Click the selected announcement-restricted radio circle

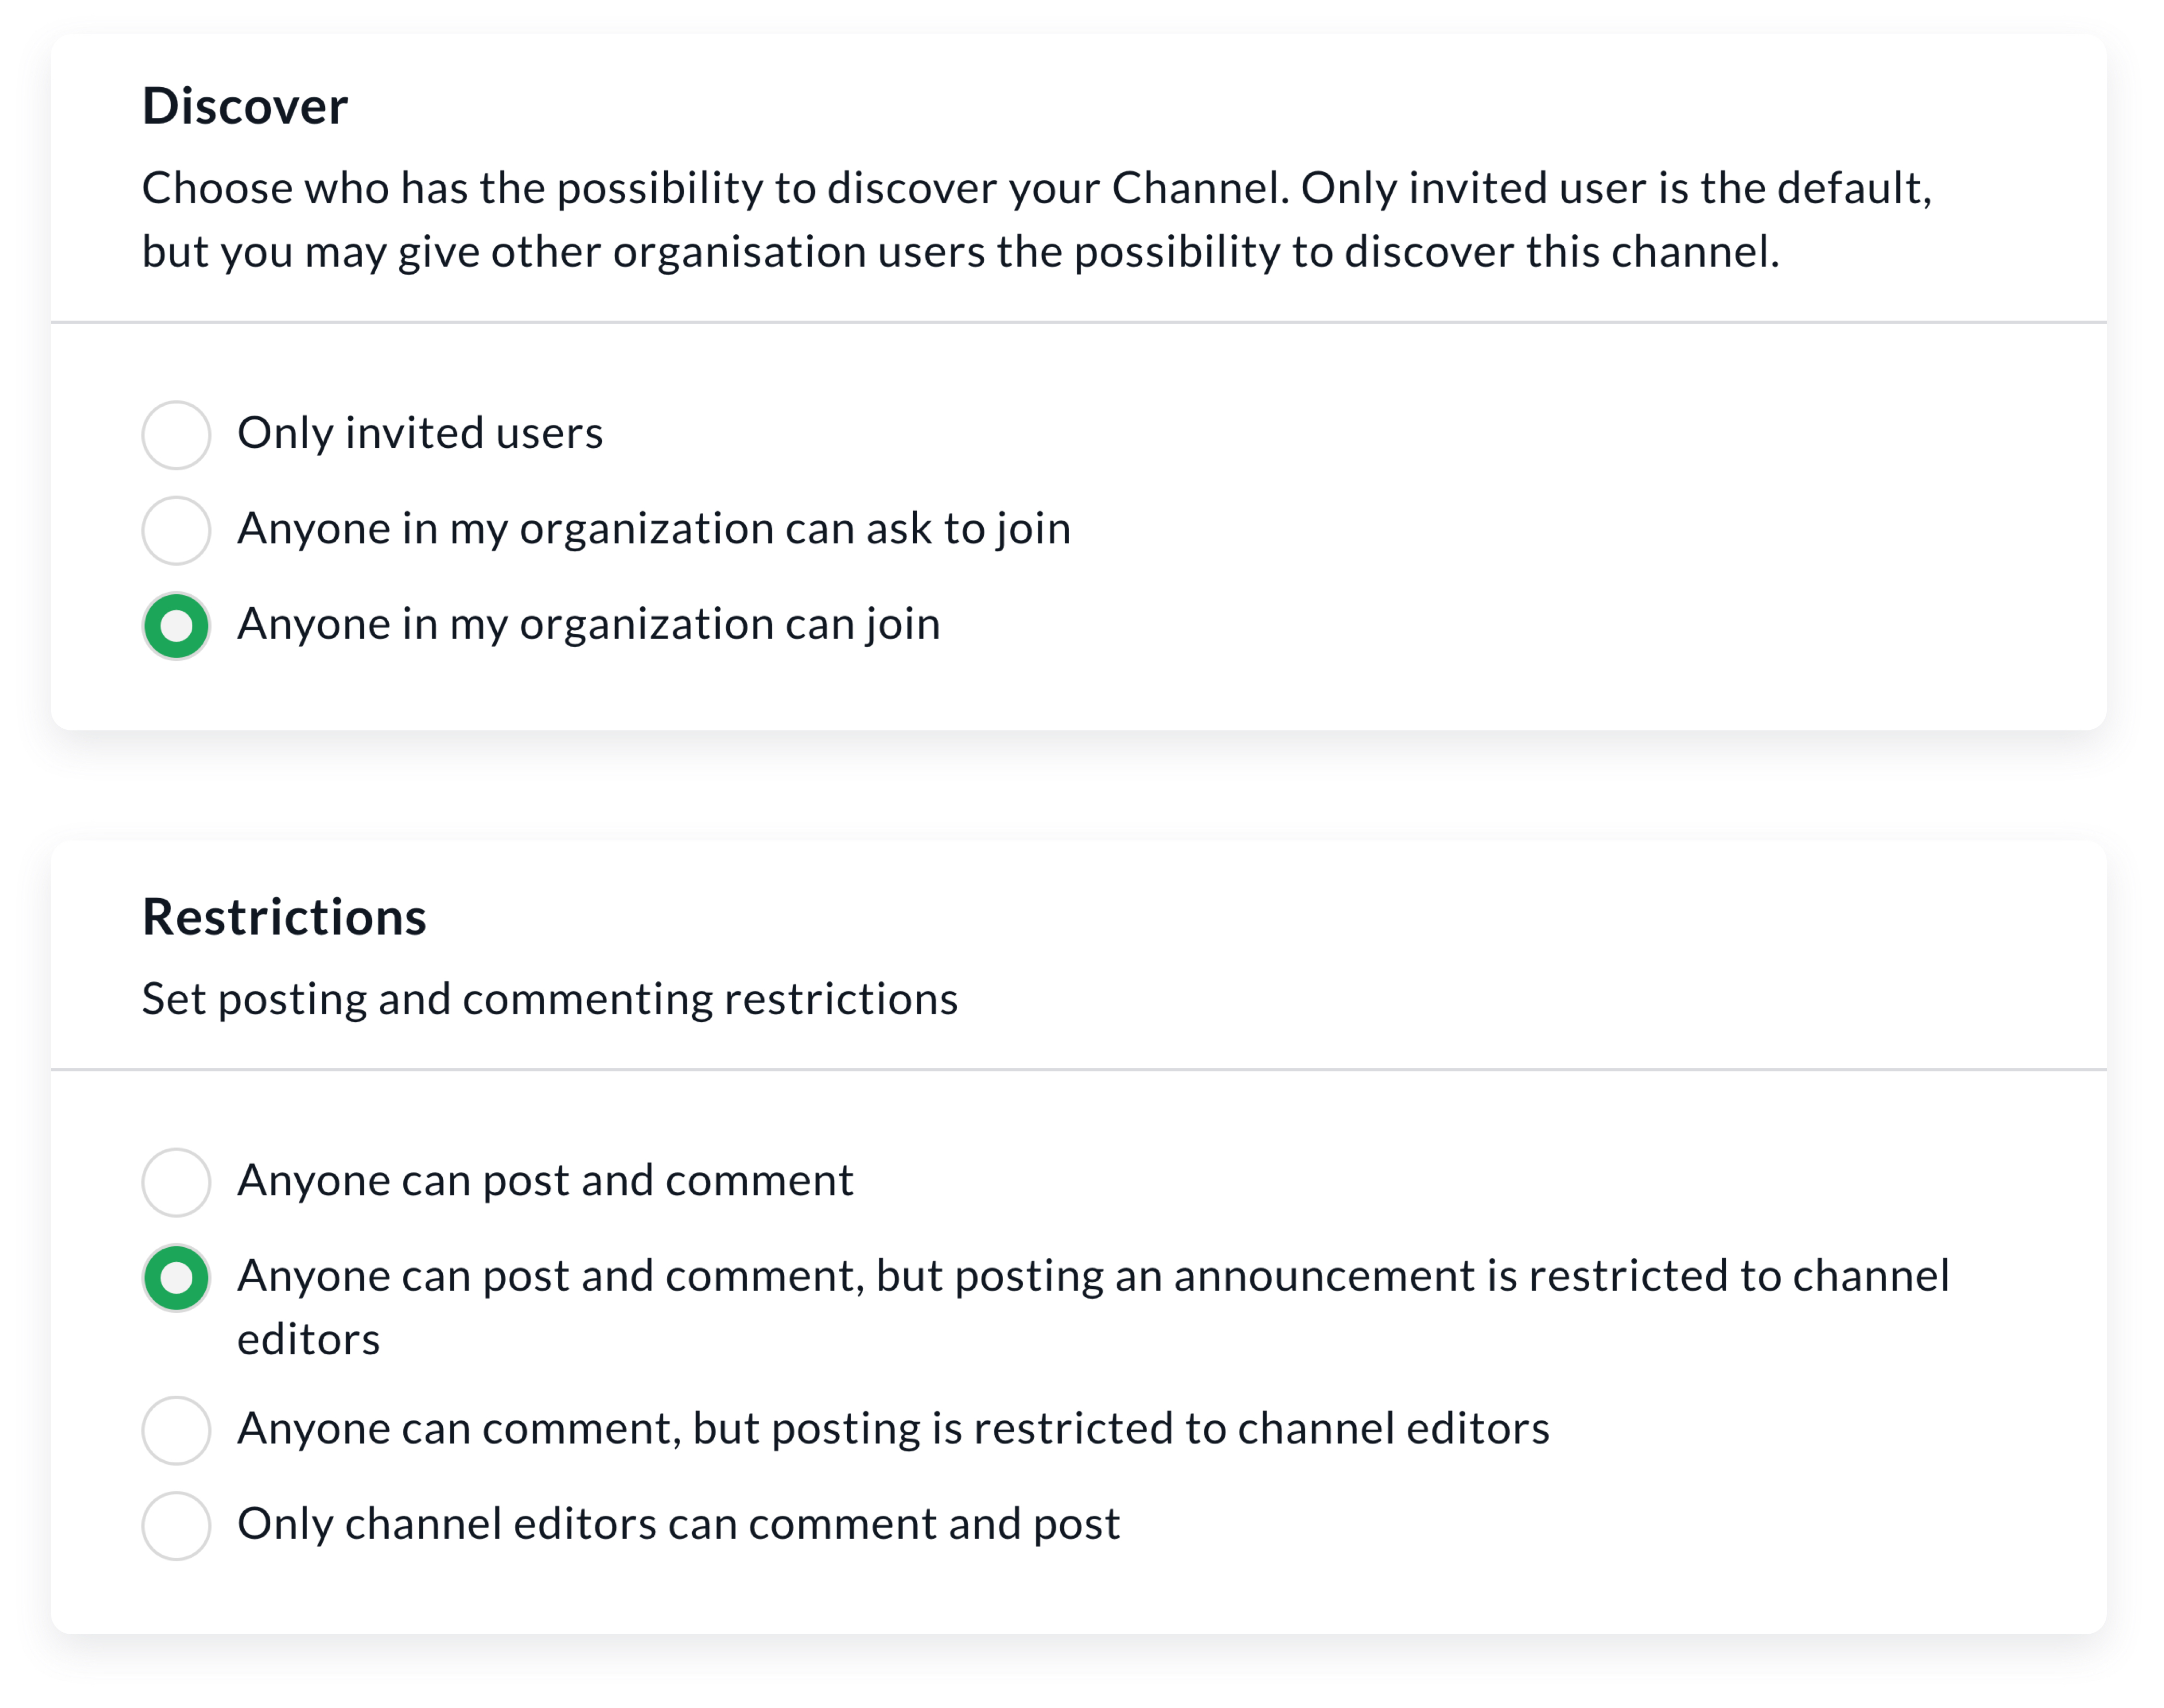pyautogui.click(x=176, y=1278)
